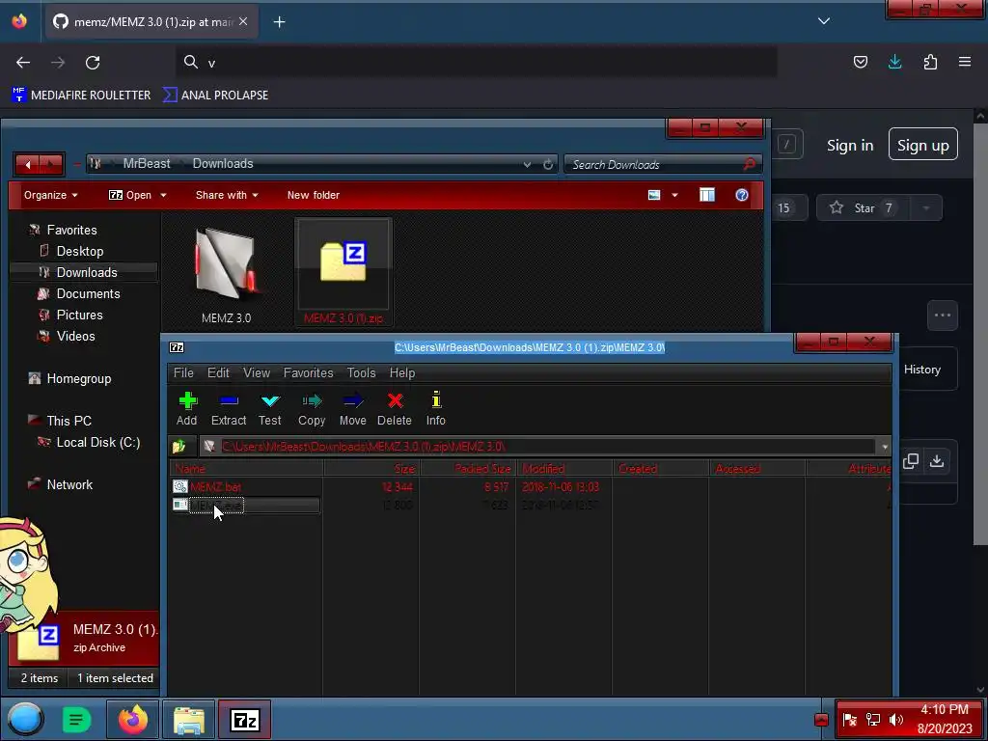Open Desktop in Explorer sidebar
Screen dimensions: 988x741
pos(79,252)
